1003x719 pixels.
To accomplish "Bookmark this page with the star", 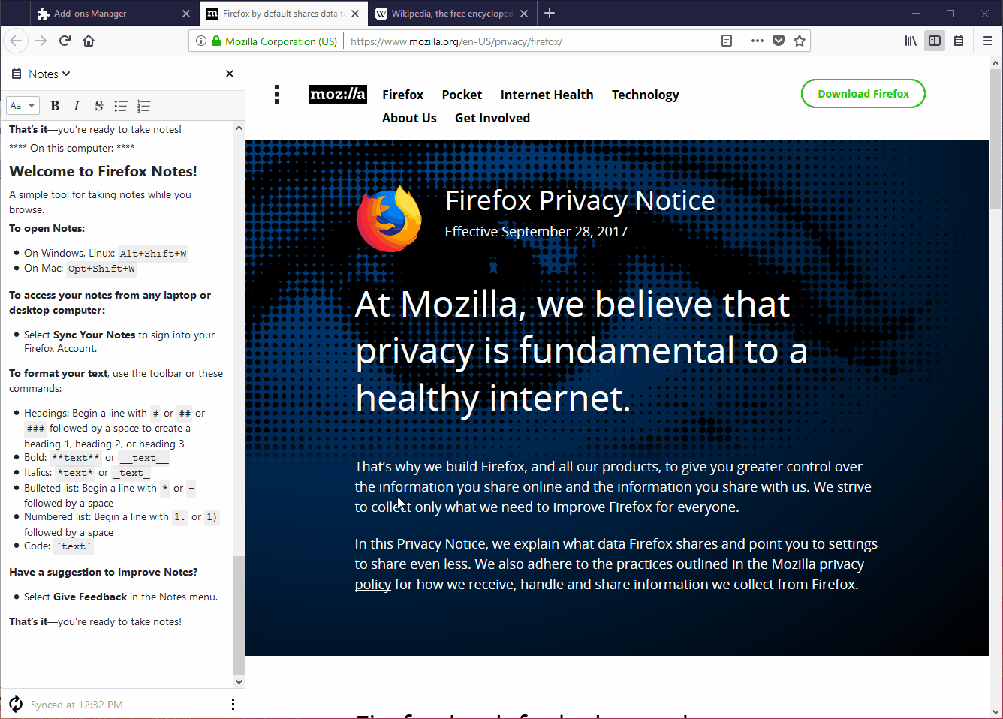I will coord(800,41).
